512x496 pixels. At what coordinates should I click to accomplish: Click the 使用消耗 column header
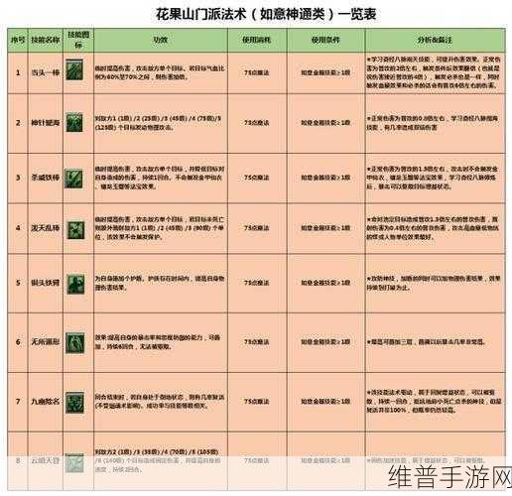[257, 40]
